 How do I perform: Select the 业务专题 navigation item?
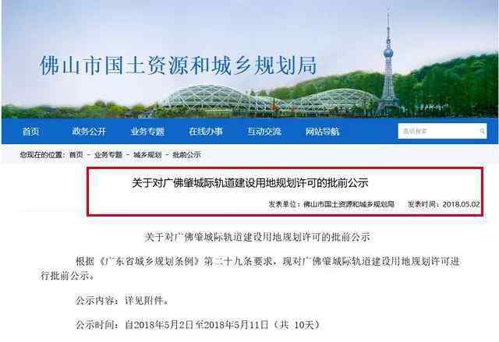147,132
